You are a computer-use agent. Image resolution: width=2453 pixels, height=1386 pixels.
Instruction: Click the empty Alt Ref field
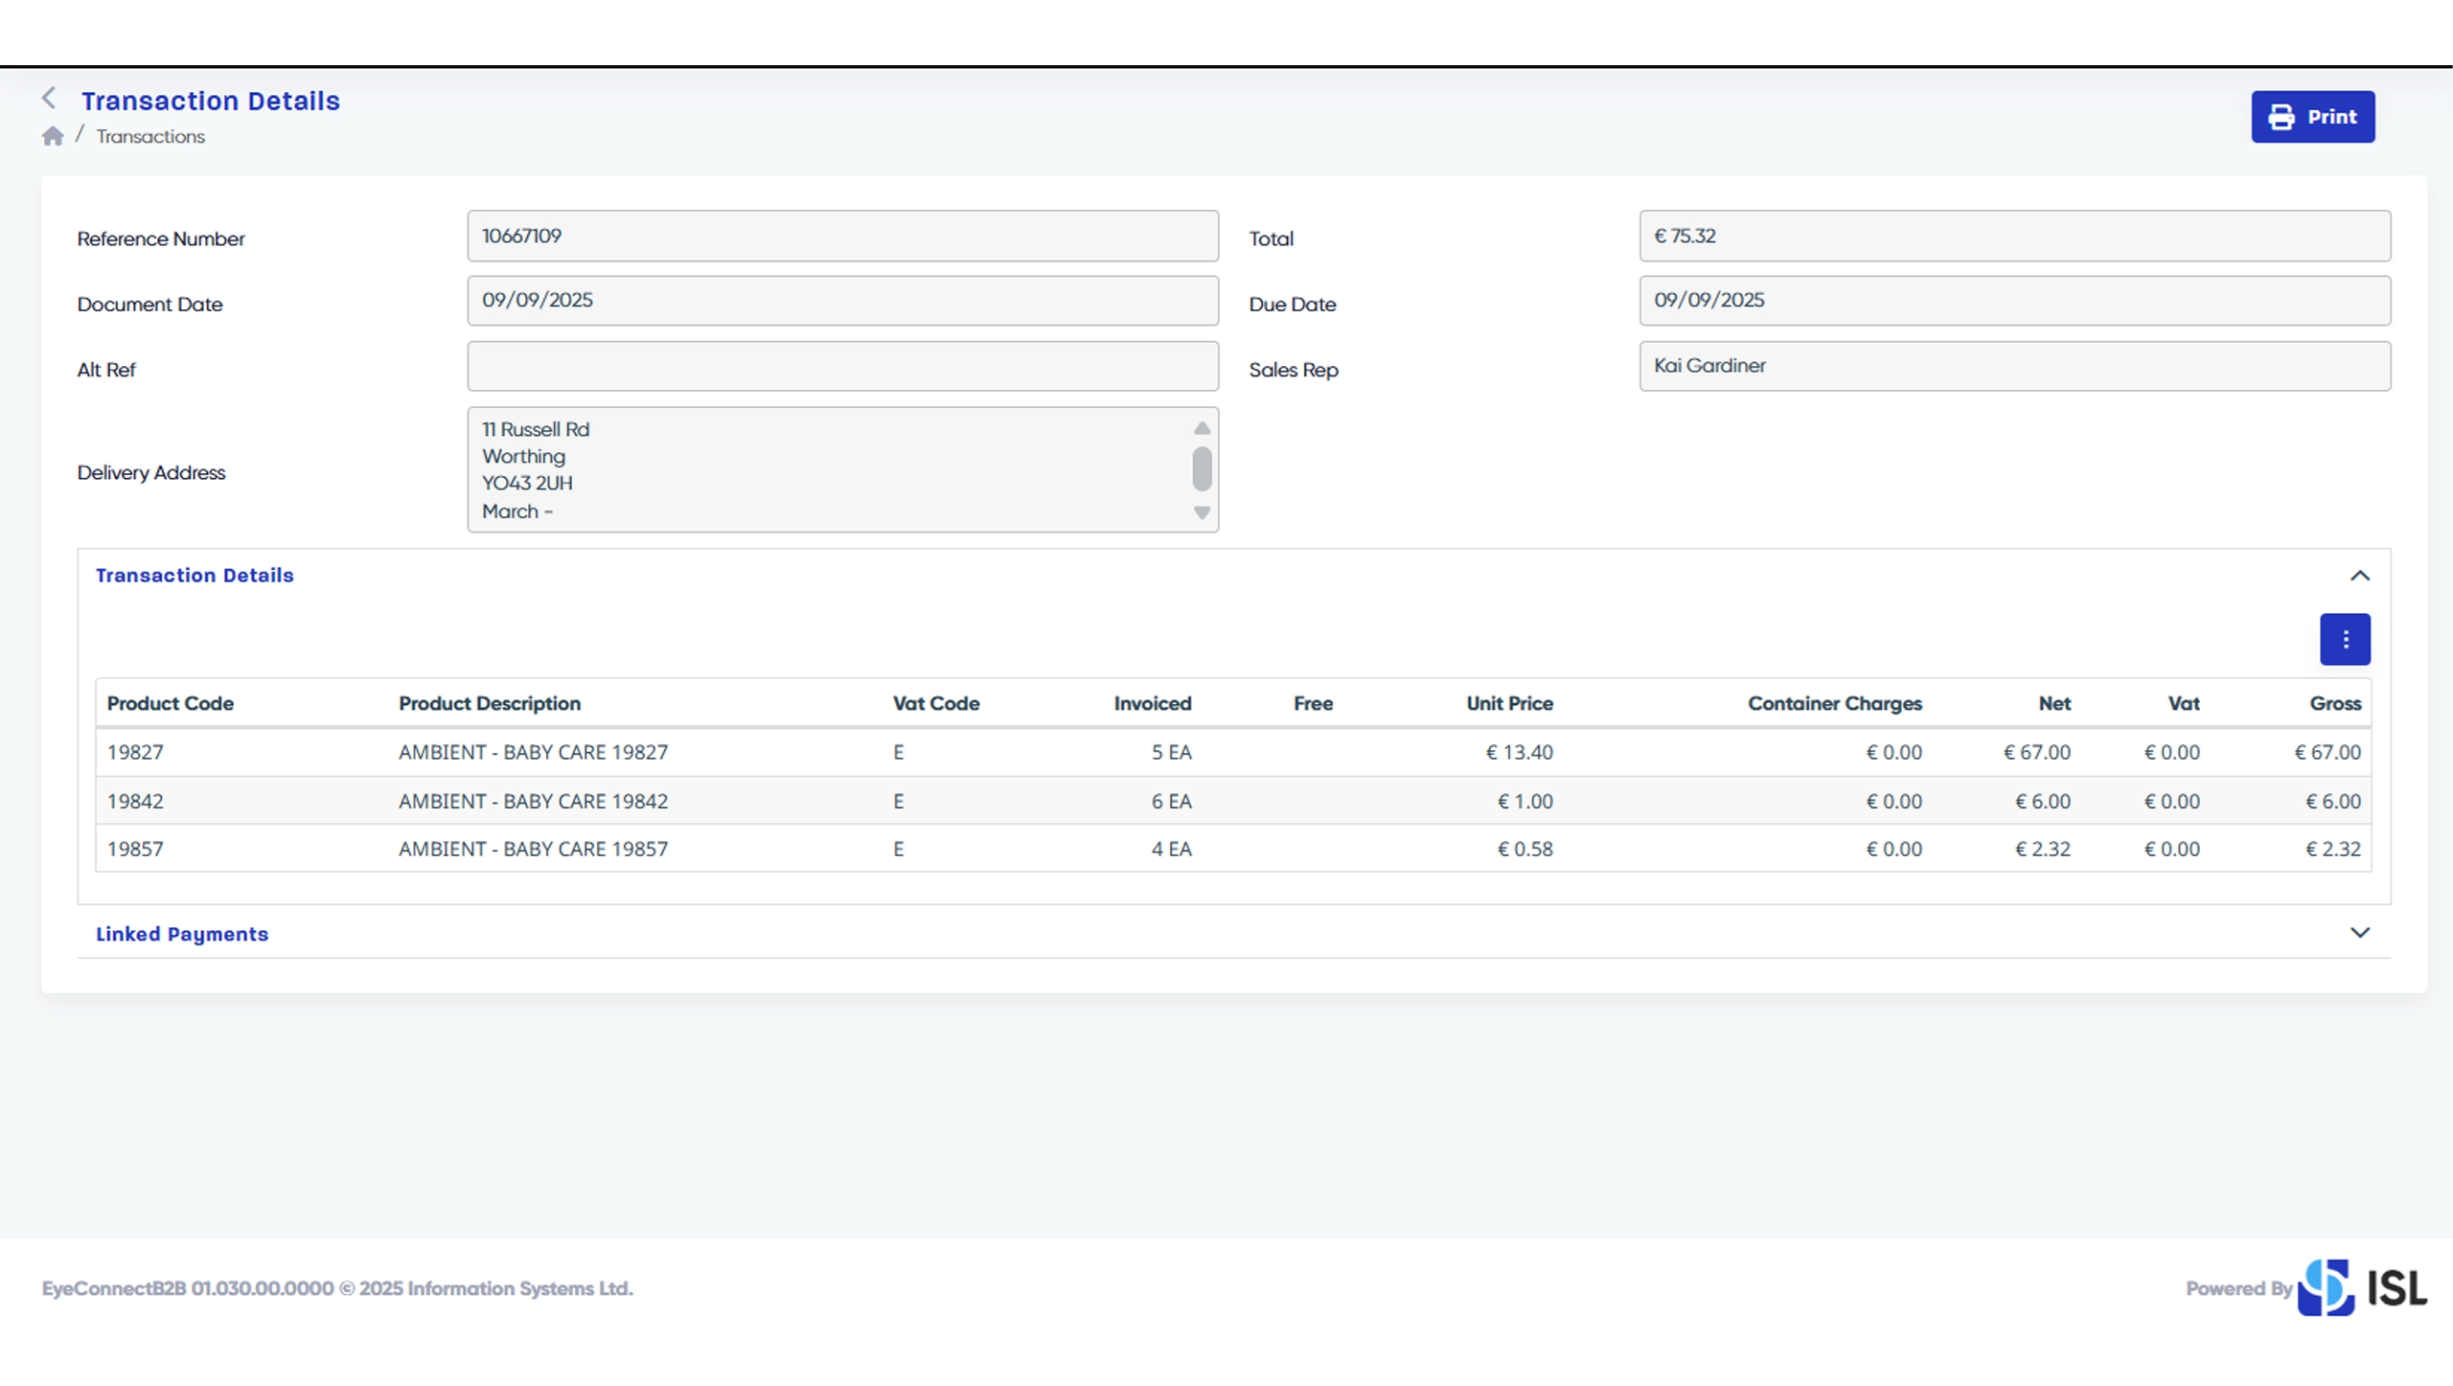(x=842, y=366)
